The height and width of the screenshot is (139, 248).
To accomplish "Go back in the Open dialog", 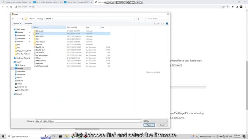I will click(x=13, y=19).
